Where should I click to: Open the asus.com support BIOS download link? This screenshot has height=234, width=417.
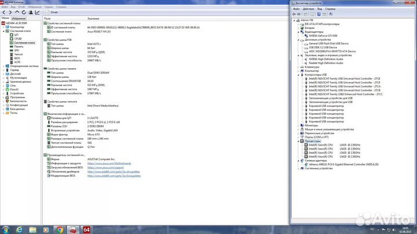105,168
